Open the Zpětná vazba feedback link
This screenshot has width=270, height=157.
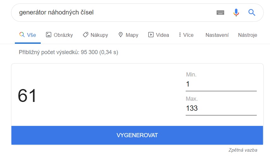coord(243,150)
